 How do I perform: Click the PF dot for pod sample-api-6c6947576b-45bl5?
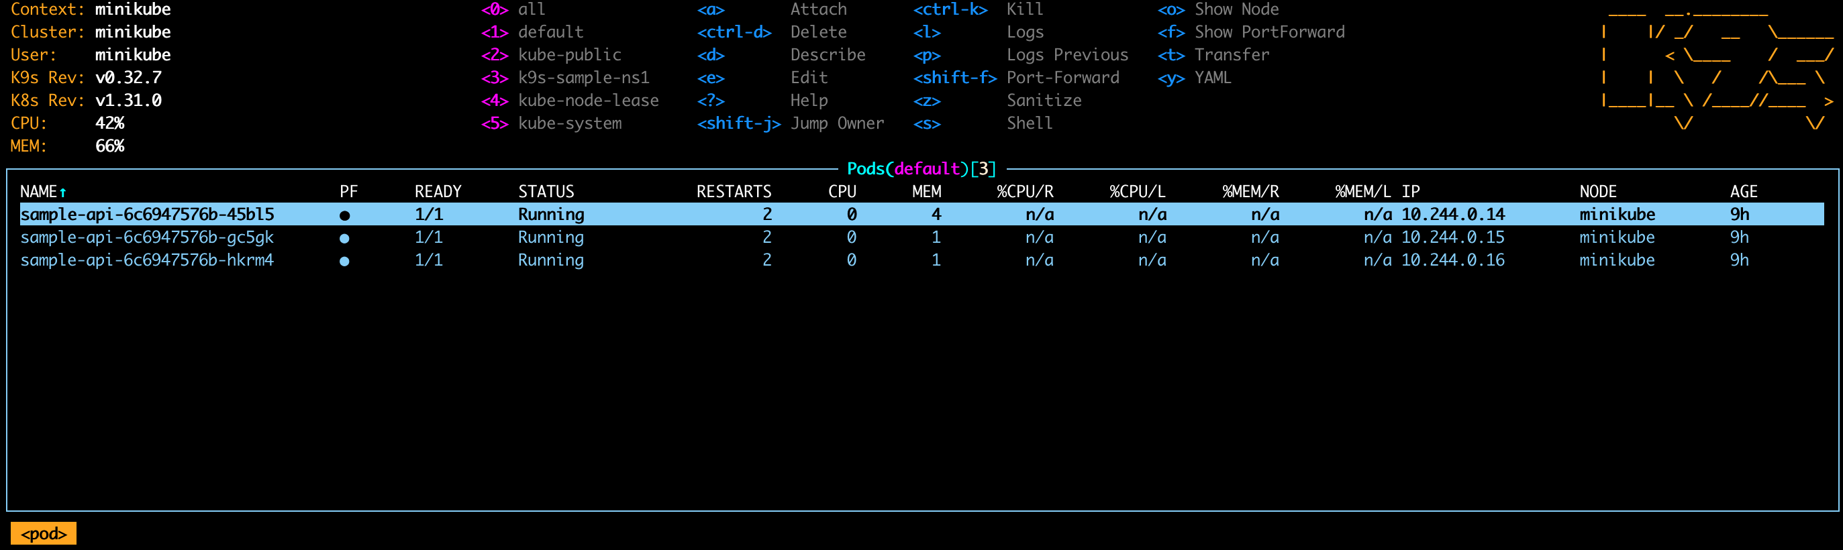pos(344,215)
